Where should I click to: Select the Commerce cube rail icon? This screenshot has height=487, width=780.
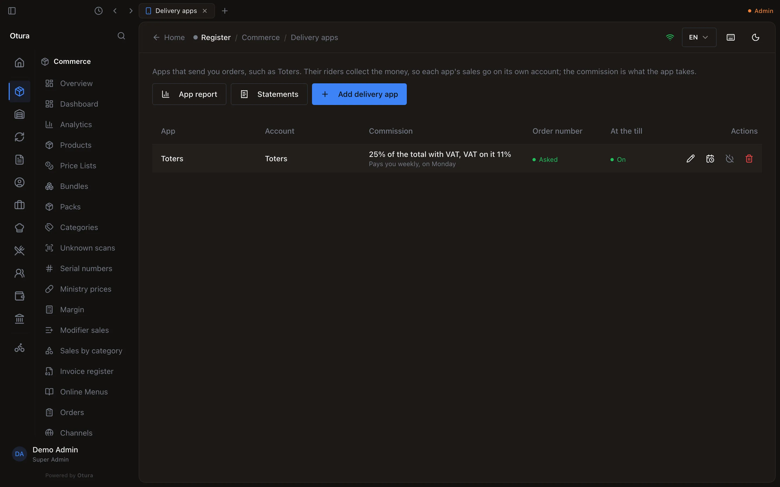[20, 91]
